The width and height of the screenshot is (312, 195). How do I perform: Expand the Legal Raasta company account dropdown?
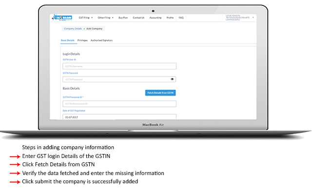click(239, 18)
